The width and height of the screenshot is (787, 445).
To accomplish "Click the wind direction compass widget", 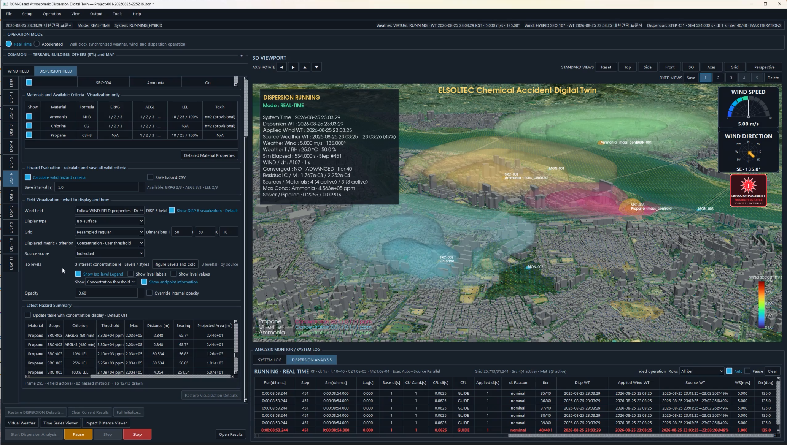I will [748, 152].
